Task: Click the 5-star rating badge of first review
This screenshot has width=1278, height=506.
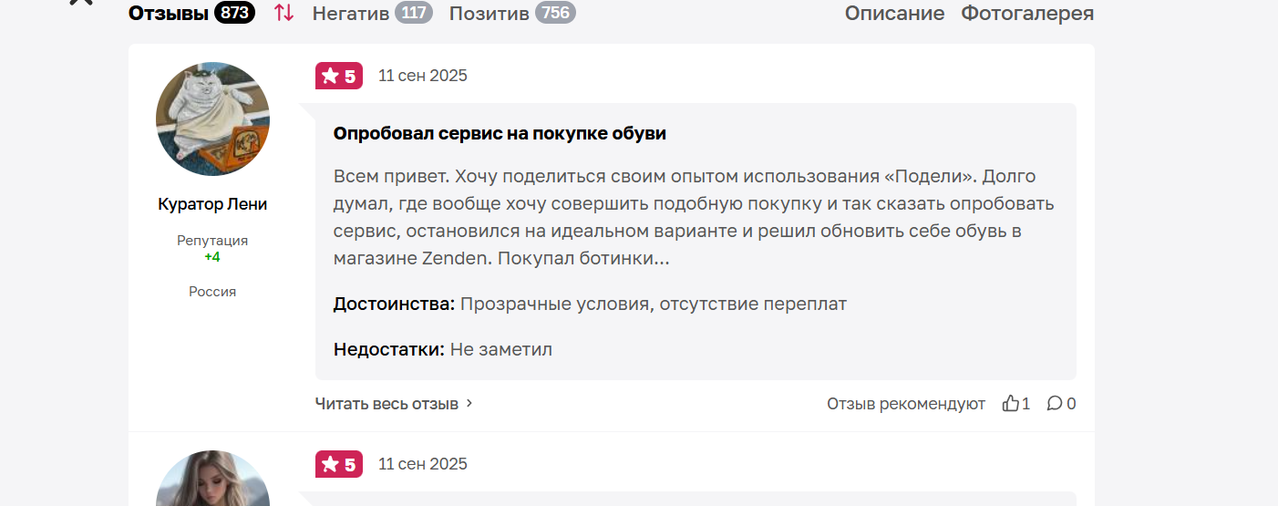Action: pyautogui.click(x=339, y=76)
